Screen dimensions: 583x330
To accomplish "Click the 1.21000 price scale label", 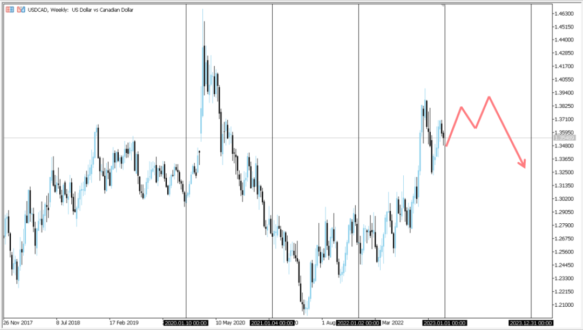I will point(564,305).
